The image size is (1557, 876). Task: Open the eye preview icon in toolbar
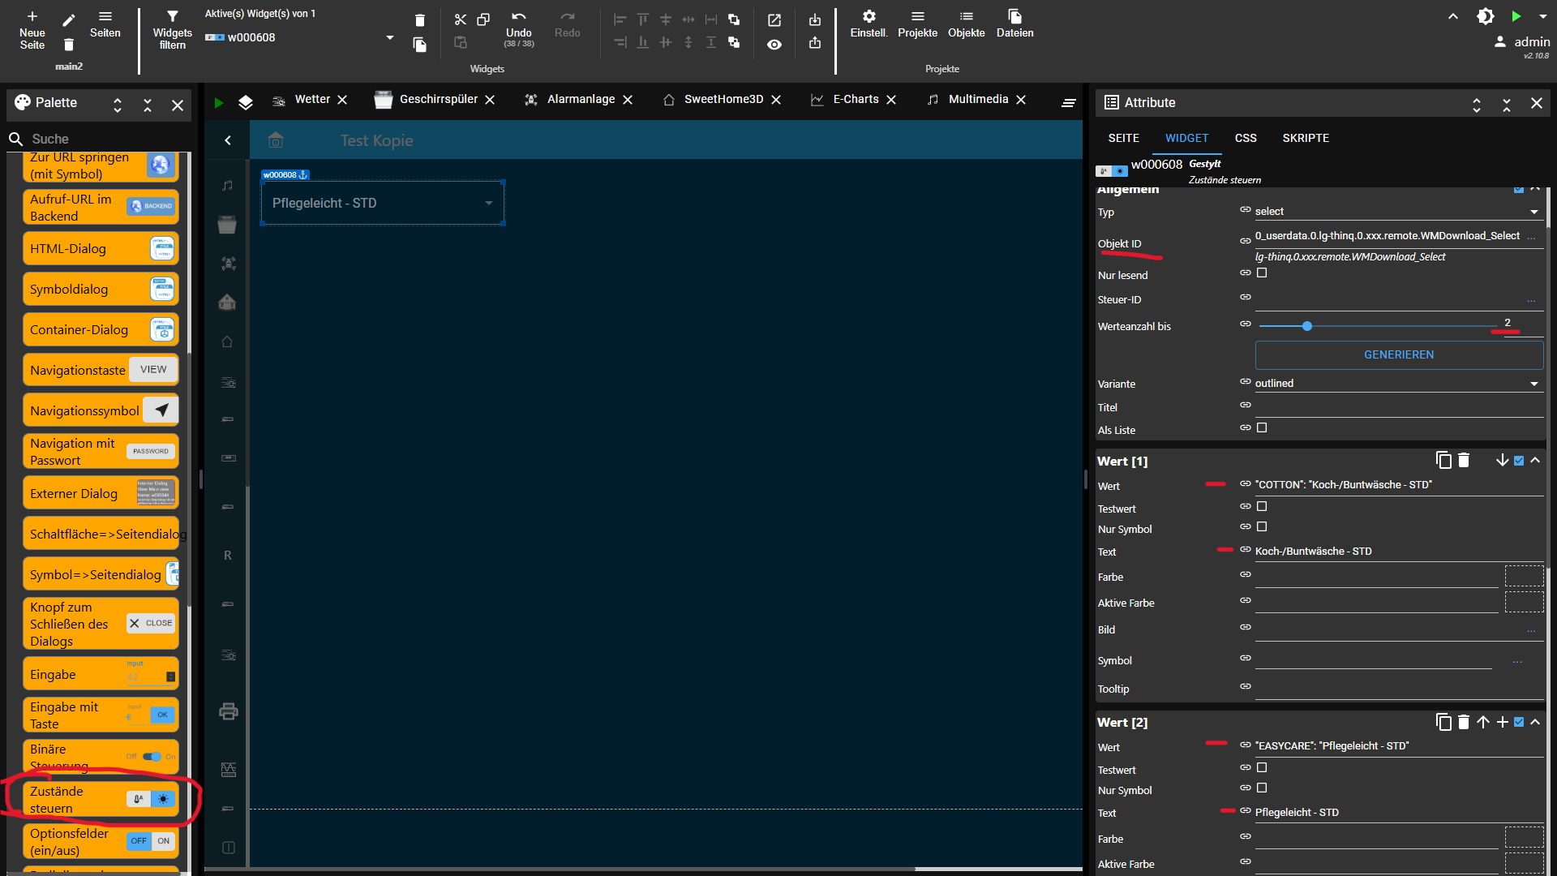[774, 45]
